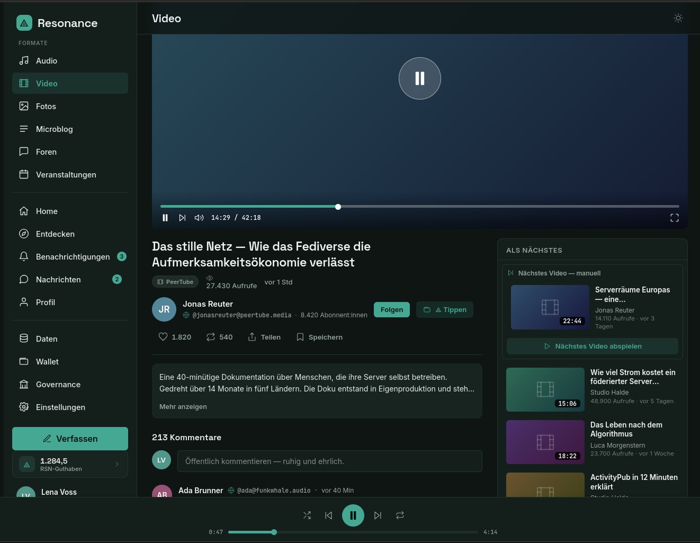Expand the RSN-Guthaben balance card

[70, 465]
